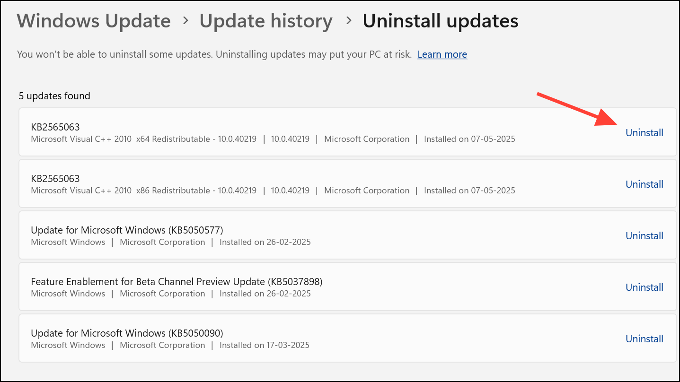This screenshot has height=382, width=680.
Task: Go back to Windows Update breadcrumb
Action: [94, 21]
